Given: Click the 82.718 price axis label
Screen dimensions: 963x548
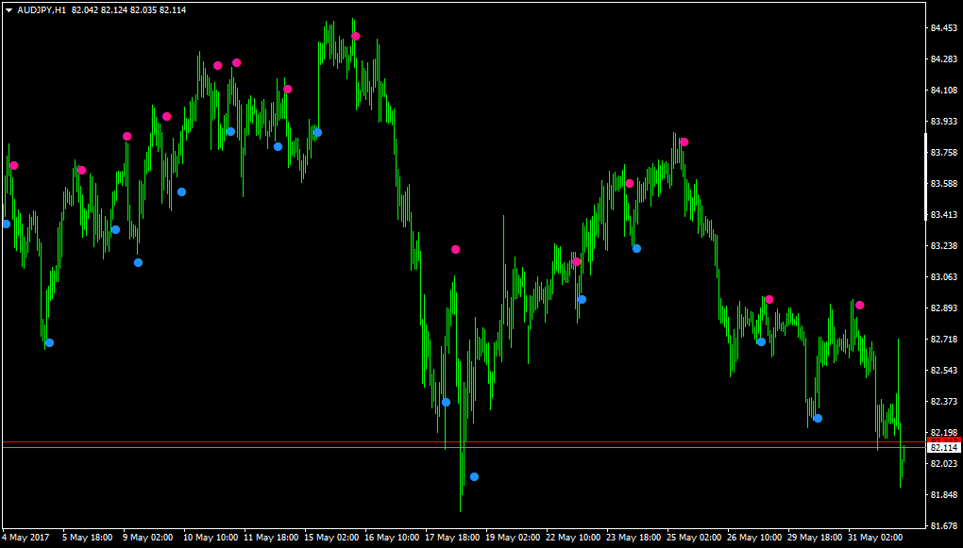Looking at the screenshot, I should (x=944, y=340).
